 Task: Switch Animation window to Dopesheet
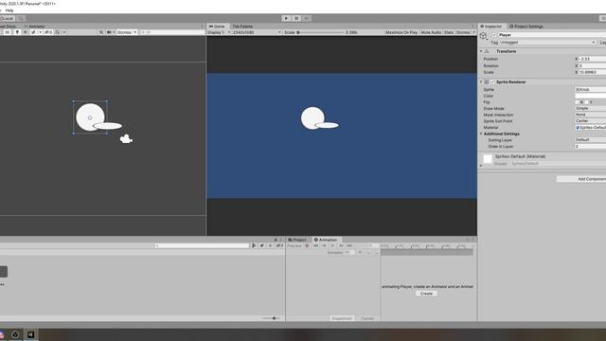click(x=342, y=318)
